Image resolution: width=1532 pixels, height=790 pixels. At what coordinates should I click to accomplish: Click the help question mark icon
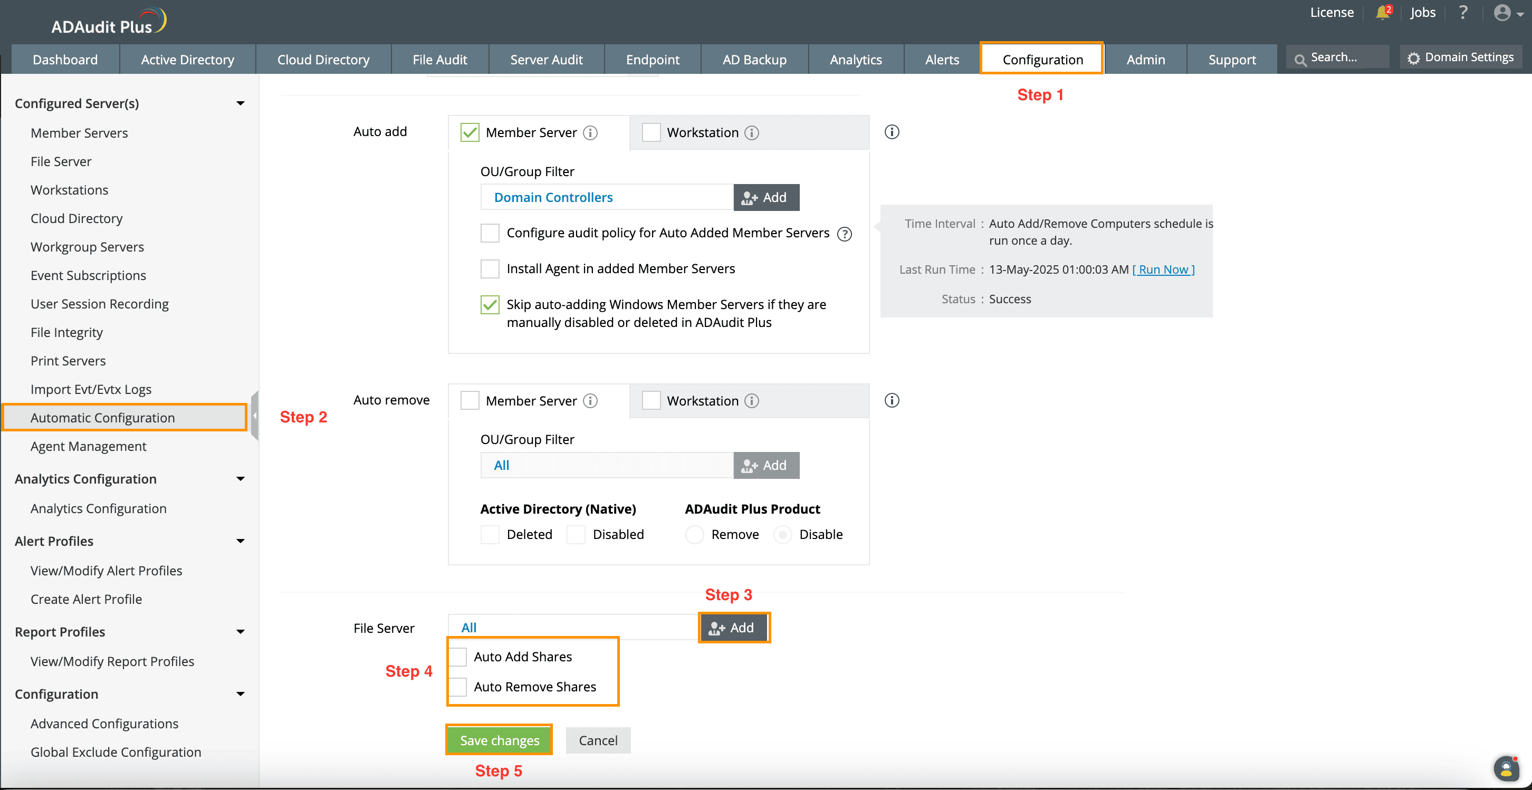1463,13
